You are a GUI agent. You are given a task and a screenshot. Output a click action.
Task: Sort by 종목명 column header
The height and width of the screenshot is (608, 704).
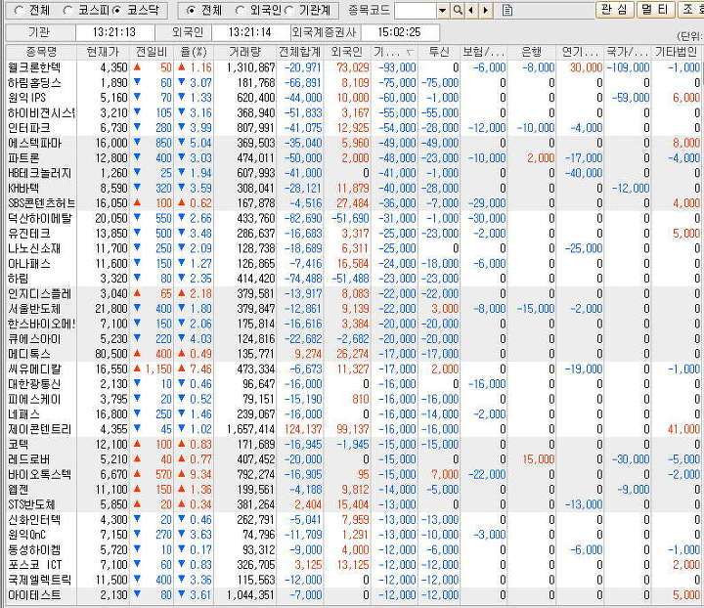click(41, 52)
